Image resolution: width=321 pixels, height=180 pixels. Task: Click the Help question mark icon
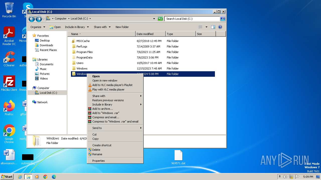click(220, 27)
